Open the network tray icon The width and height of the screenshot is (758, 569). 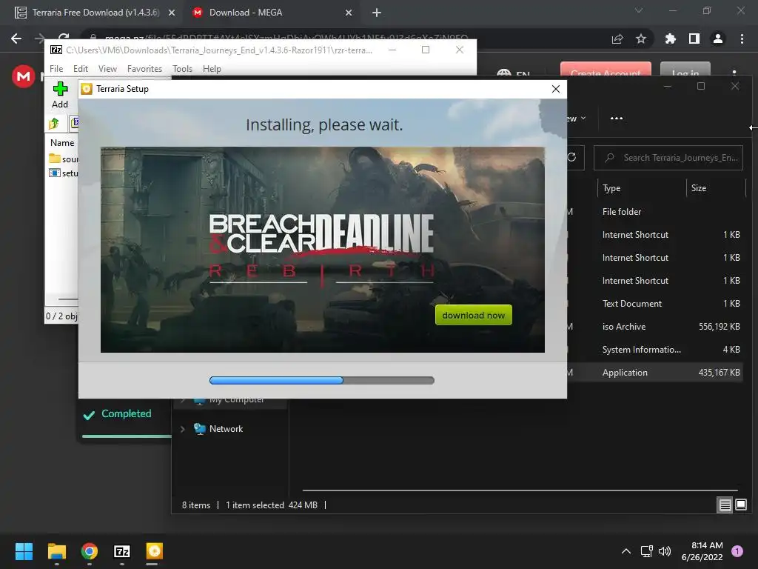coord(646,551)
